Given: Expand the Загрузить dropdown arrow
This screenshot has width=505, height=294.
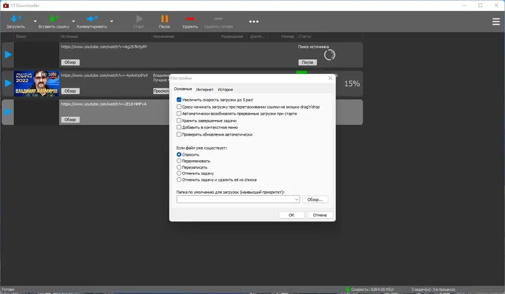Looking at the screenshot, I should click(35, 21).
